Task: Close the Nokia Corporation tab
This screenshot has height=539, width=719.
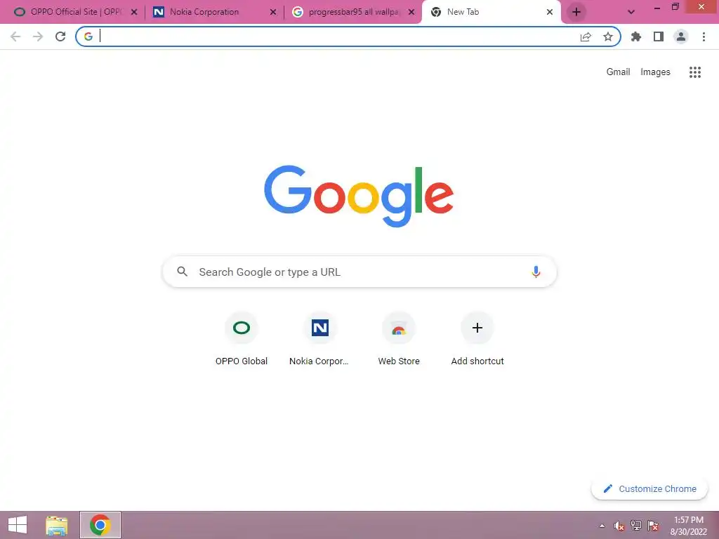Action: coord(273,13)
